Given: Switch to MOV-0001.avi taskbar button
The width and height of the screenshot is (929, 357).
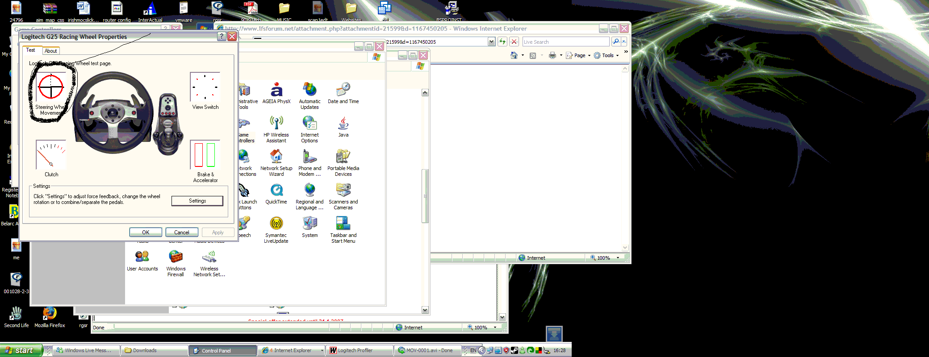Looking at the screenshot, I should 427,350.
